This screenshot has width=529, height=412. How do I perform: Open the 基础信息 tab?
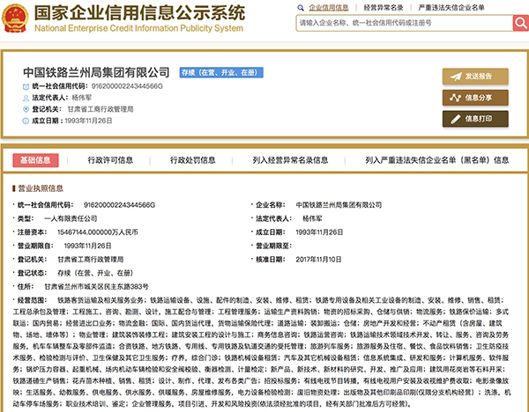point(35,160)
